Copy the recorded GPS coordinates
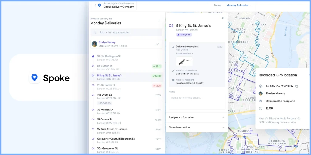This screenshot has width=311, height=155. 297,86
